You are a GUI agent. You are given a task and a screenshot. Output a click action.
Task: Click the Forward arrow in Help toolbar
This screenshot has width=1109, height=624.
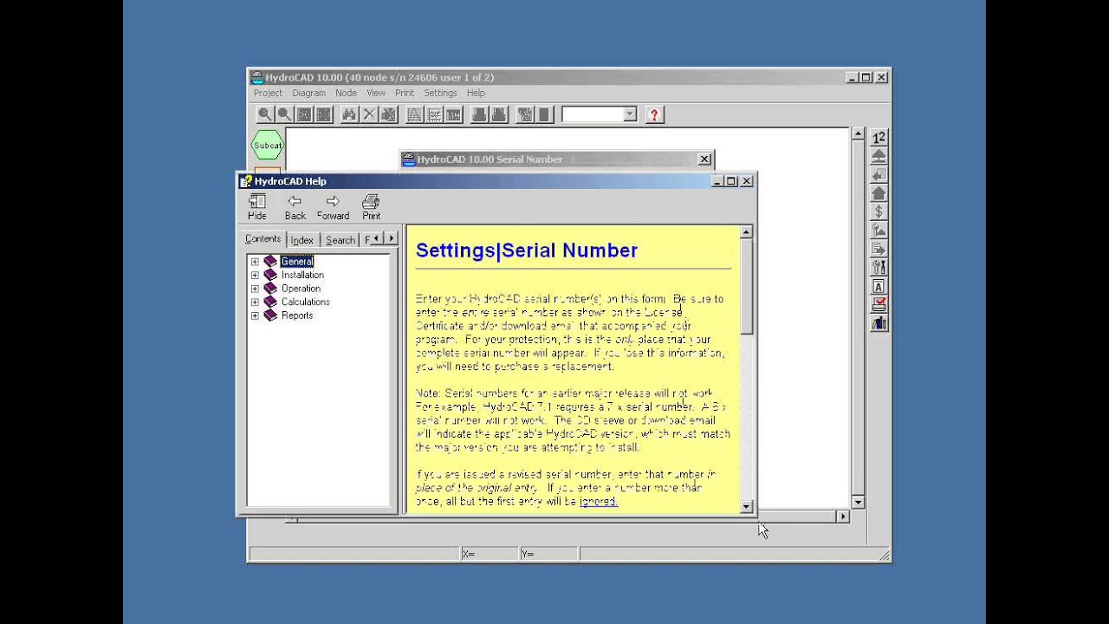tap(333, 207)
